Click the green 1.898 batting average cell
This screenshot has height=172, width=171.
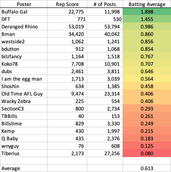pos(147,12)
